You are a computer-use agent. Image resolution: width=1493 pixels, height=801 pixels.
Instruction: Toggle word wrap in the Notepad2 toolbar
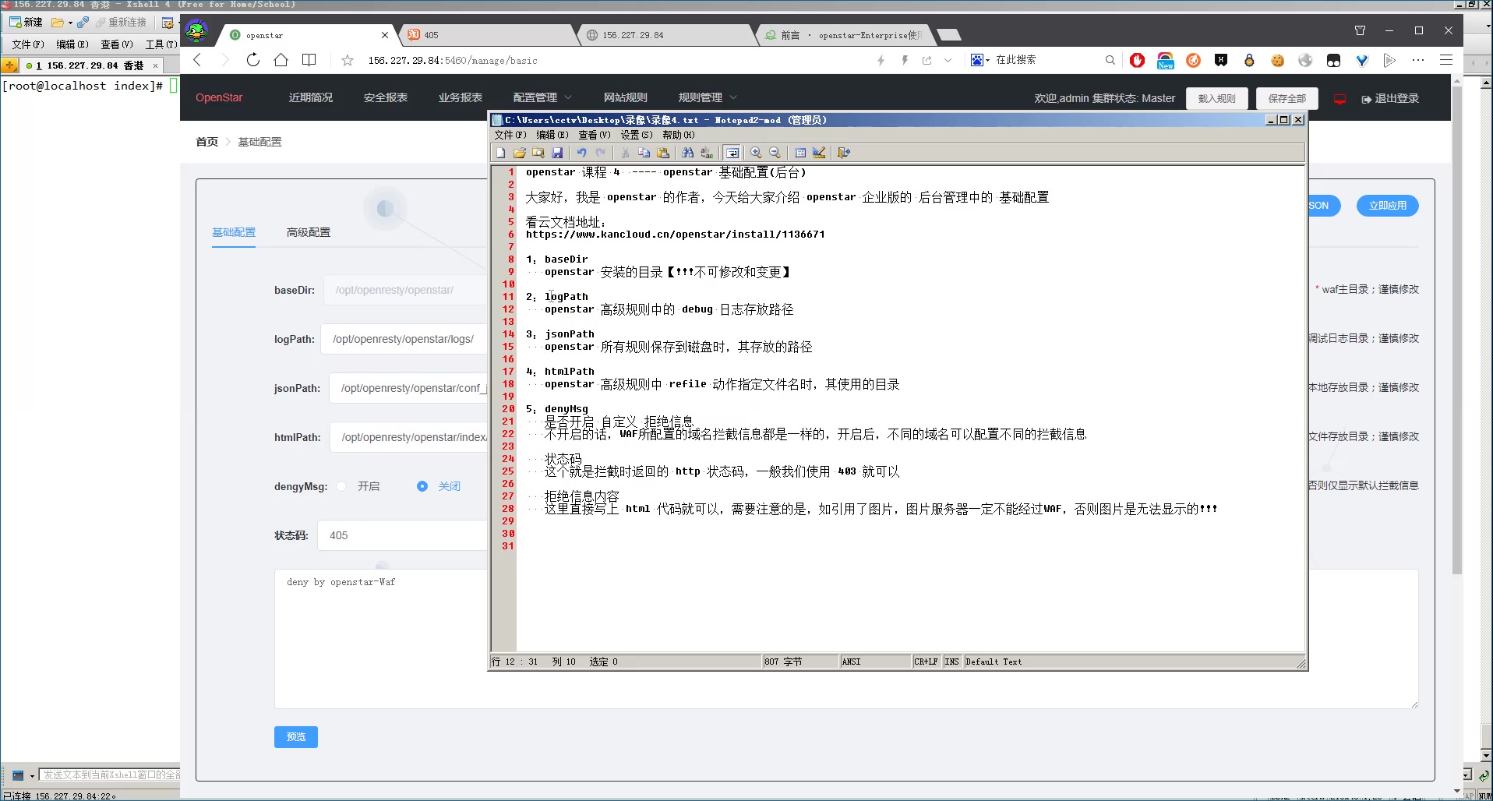tap(732, 153)
